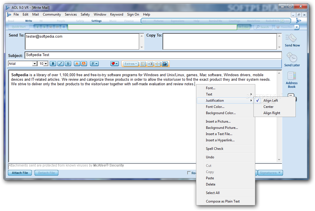Click the Extras button in formatting bar

pos(130,64)
